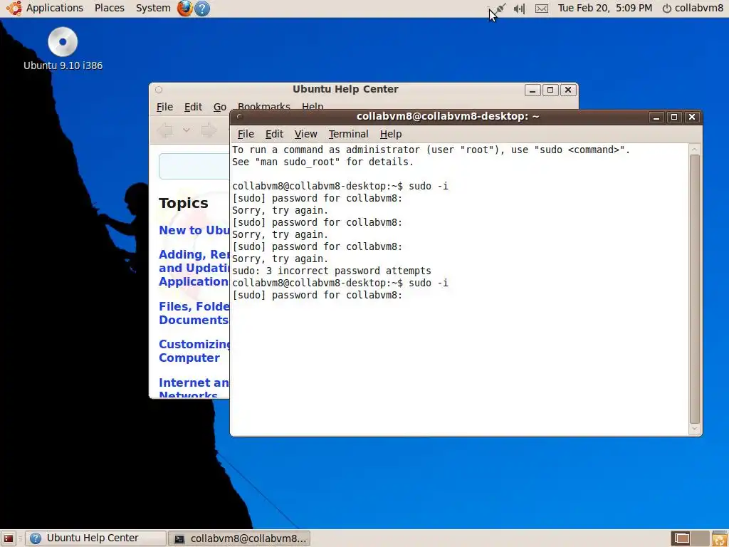
Task: Open the System menu
Action: click(153, 8)
